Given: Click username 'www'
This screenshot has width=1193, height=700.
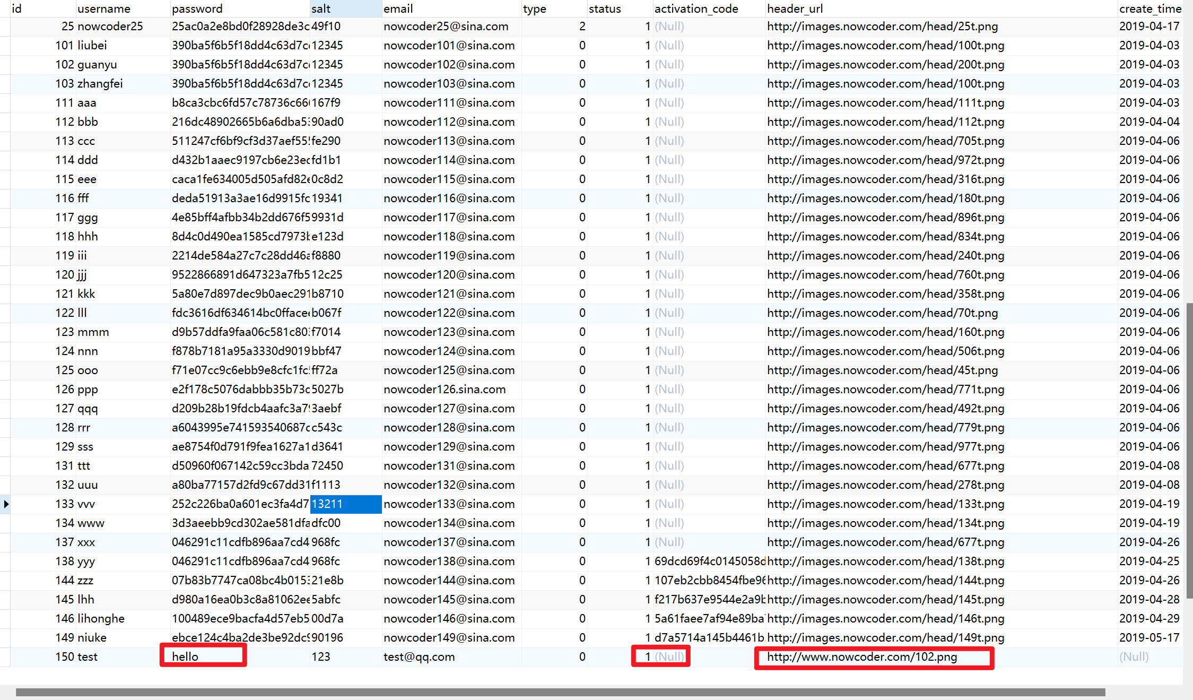Looking at the screenshot, I should [x=91, y=523].
